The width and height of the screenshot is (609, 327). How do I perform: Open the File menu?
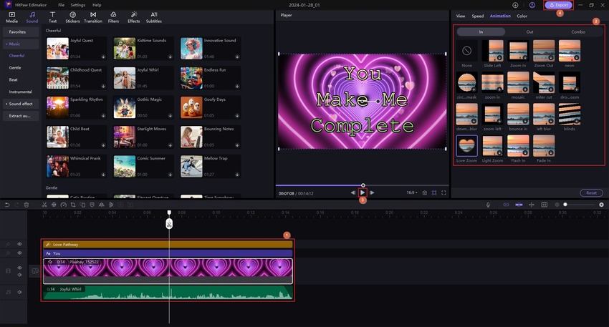tap(62, 5)
